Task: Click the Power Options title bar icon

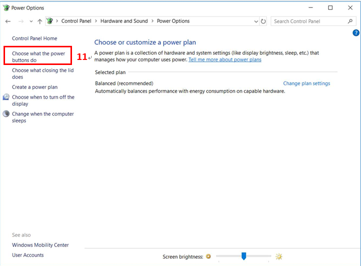Action: pos(6,8)
